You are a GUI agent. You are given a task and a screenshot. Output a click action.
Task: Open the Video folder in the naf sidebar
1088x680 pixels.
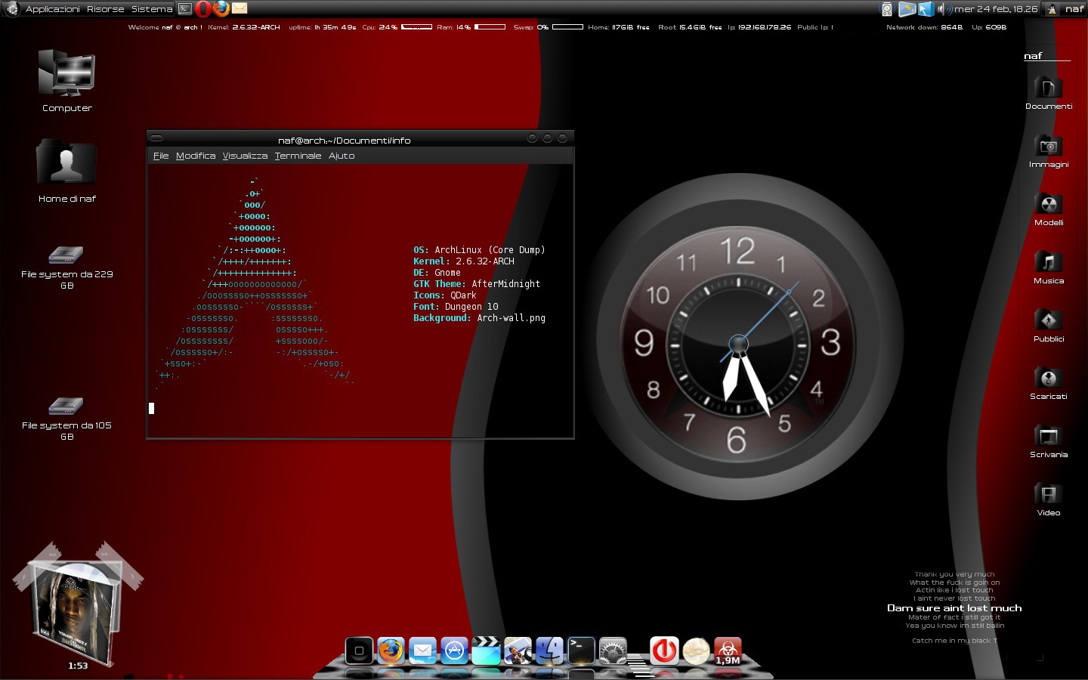point(1049,493)
